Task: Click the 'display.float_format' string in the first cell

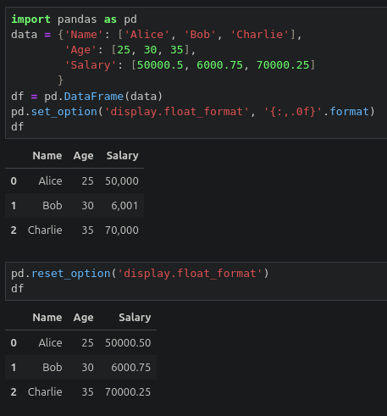Action: coord(177,112)
